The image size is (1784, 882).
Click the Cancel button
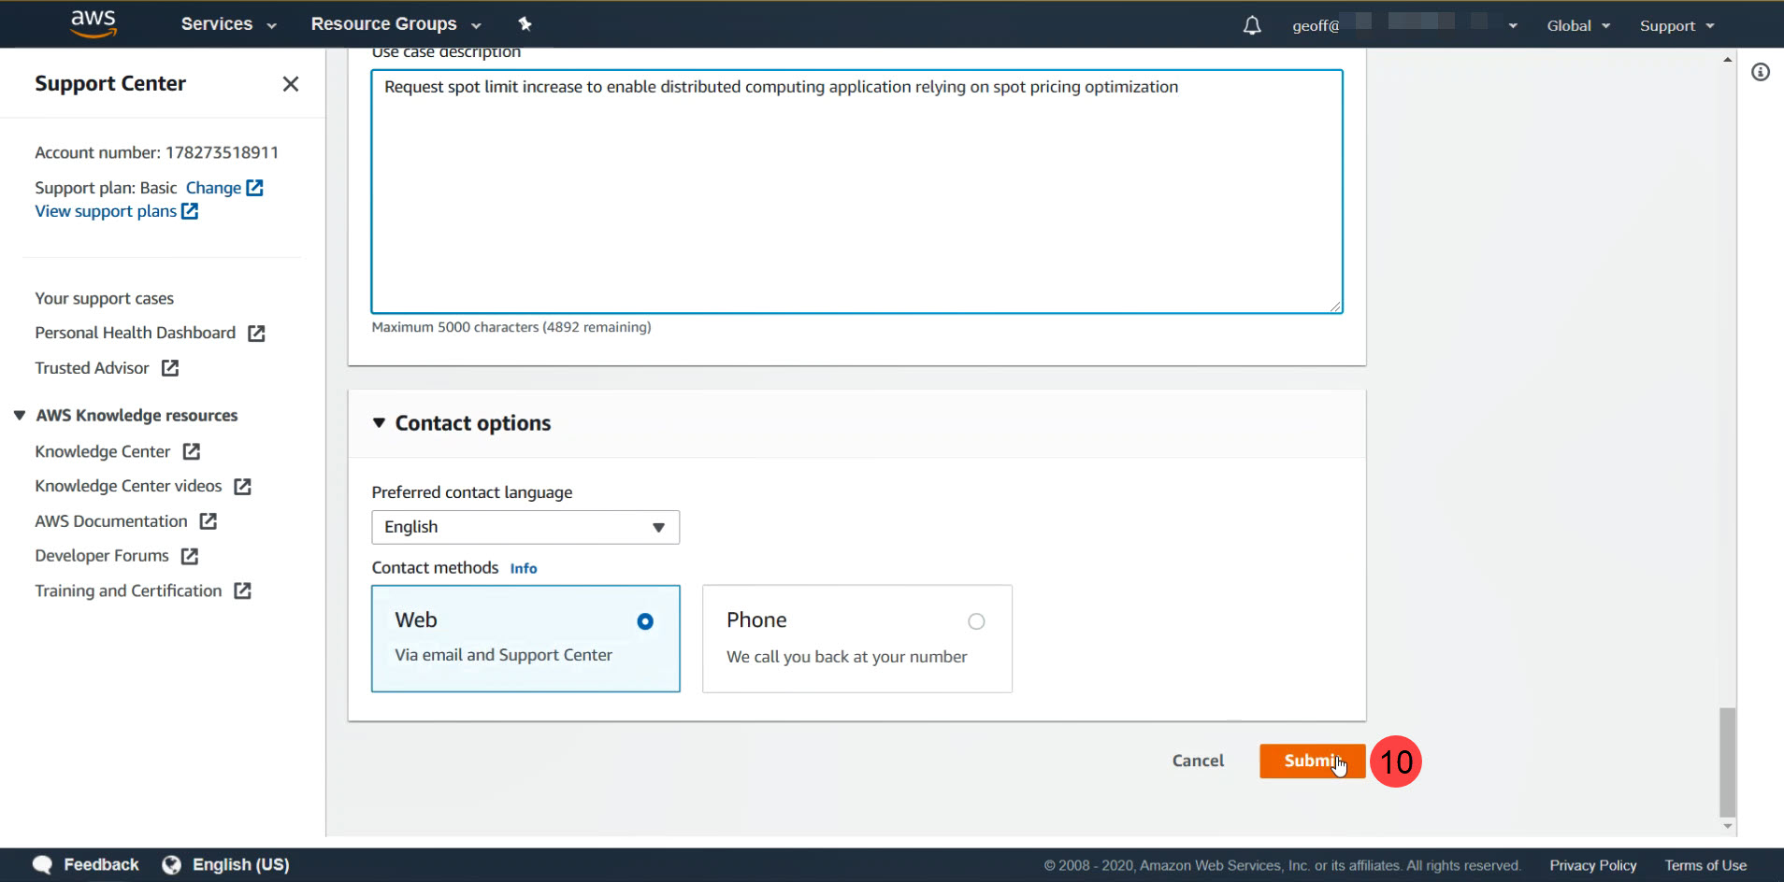(x=1198, y=761)
